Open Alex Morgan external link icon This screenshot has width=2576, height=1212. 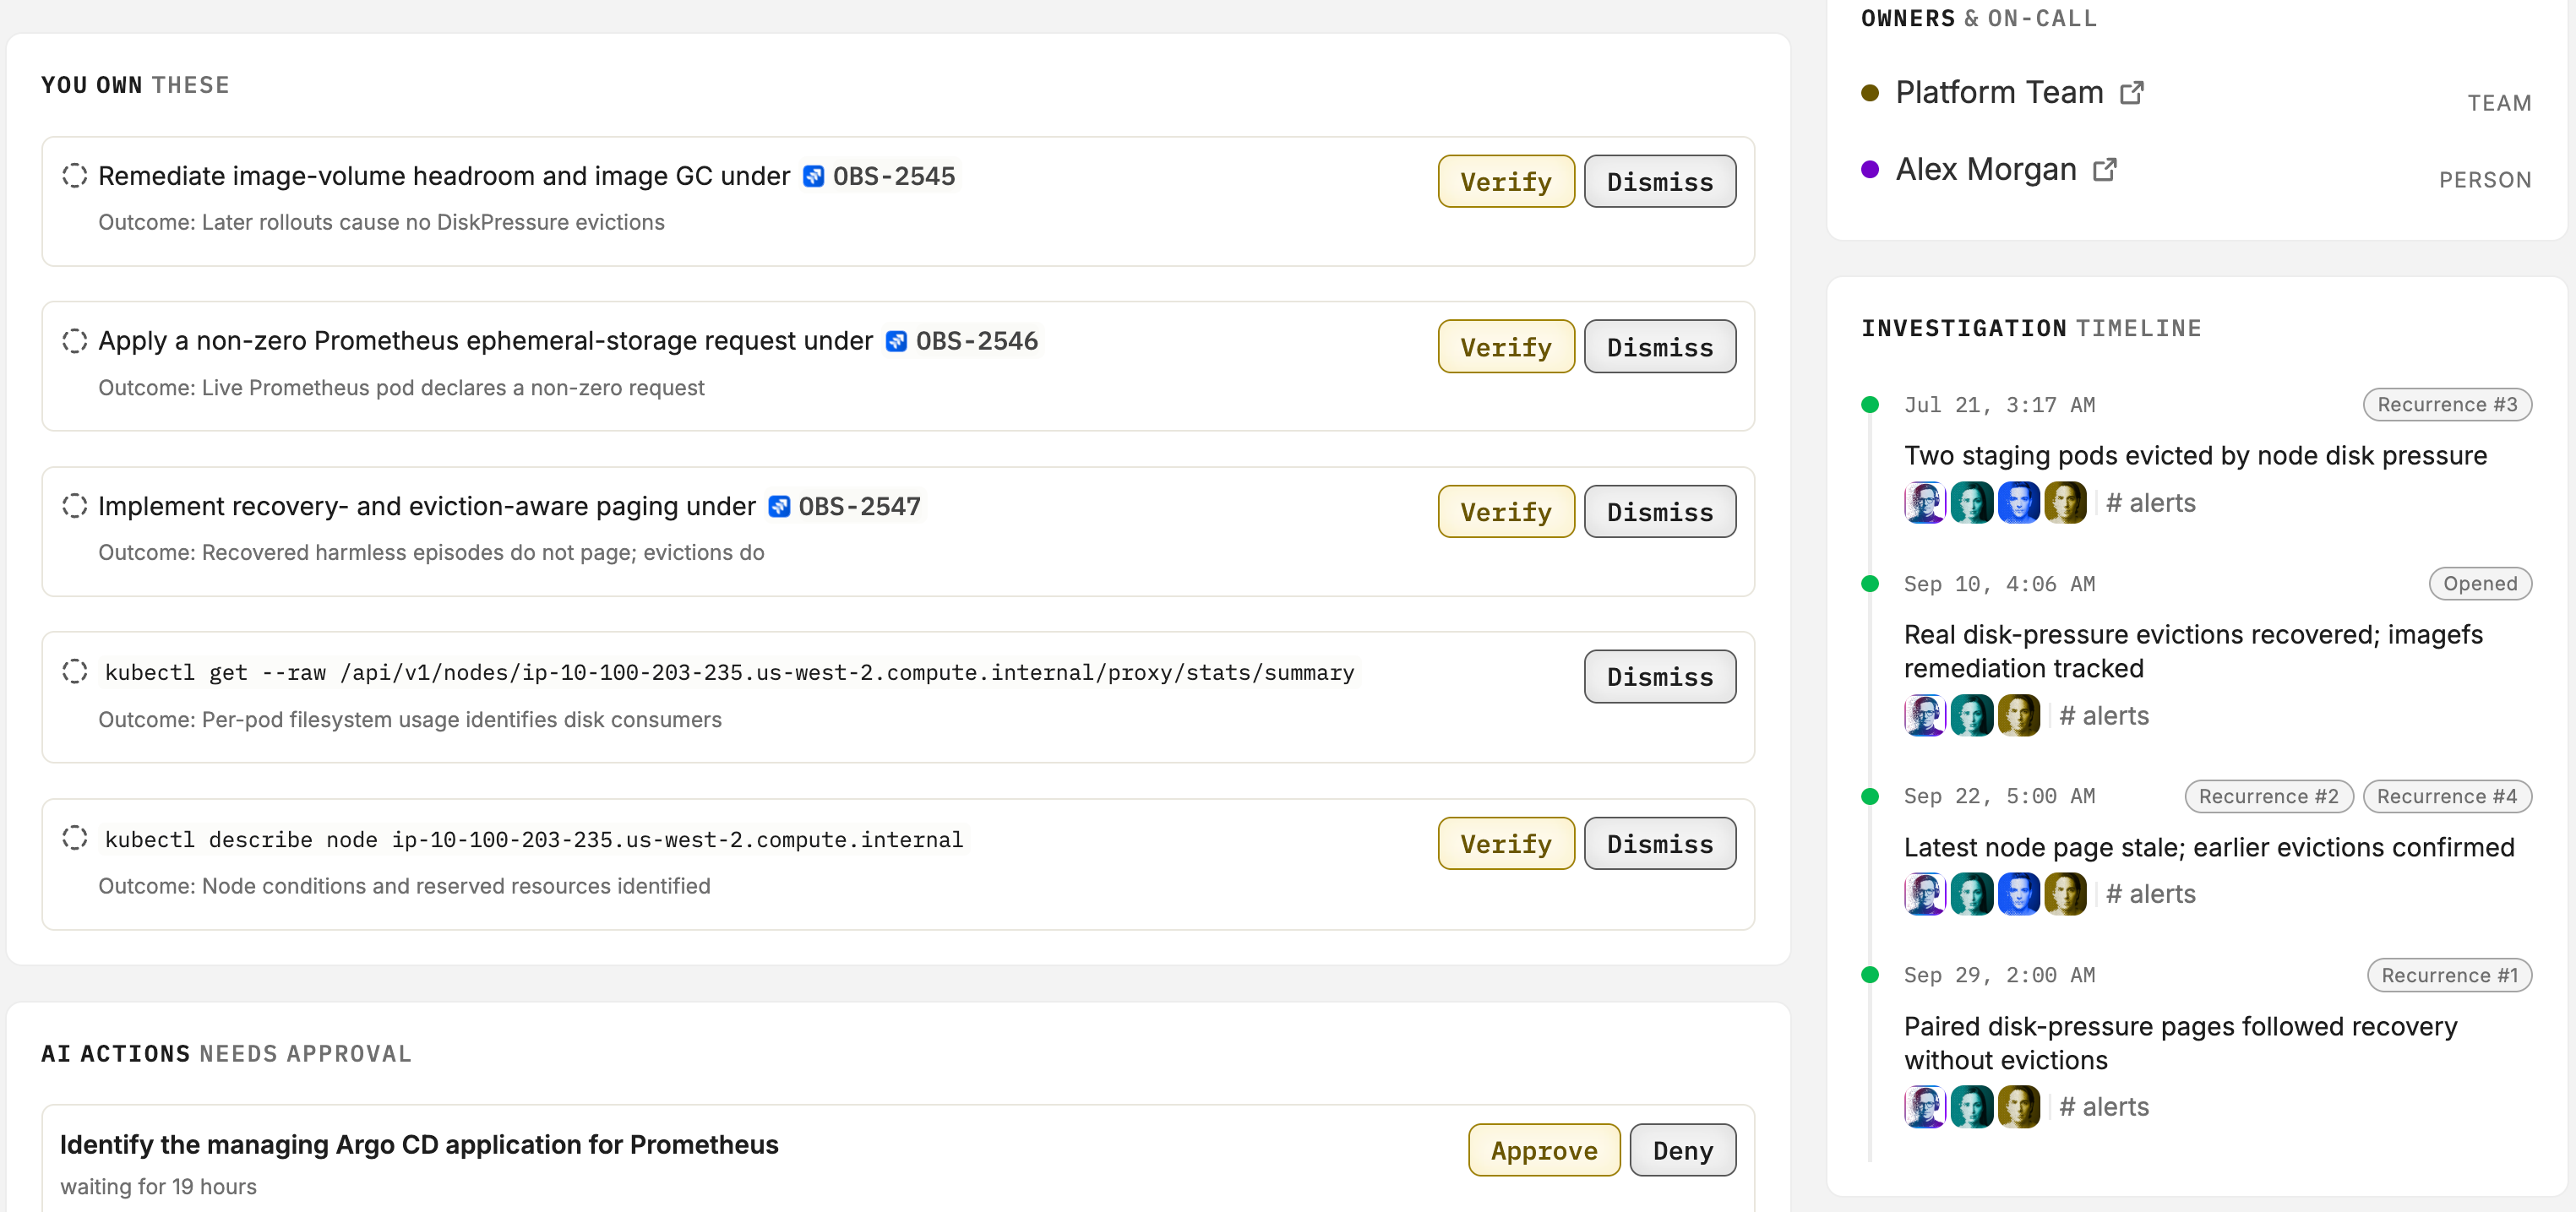pos(2105,170)
